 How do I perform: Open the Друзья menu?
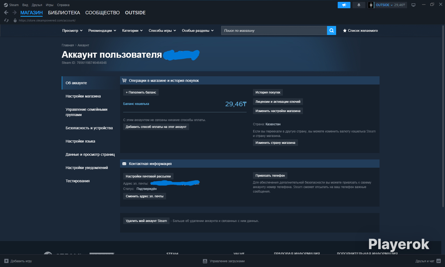pyautogui.click(x=37, y=5)
